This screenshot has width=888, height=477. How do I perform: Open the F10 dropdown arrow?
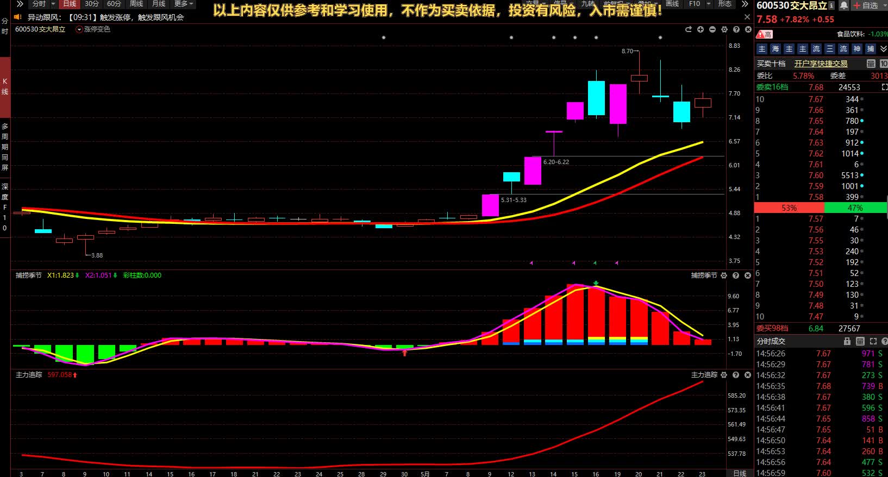[x=709, y=4]
